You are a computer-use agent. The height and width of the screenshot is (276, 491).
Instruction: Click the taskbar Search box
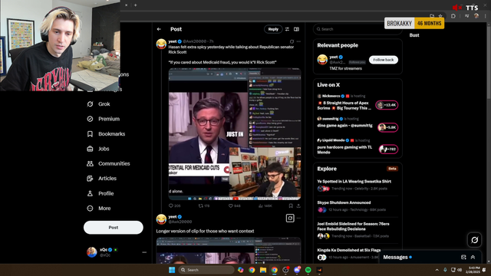(206, 270)
